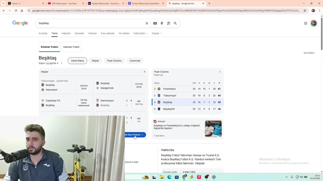
Task: Open the Kısa videolar search tab
Action: [x=108, y=33]
